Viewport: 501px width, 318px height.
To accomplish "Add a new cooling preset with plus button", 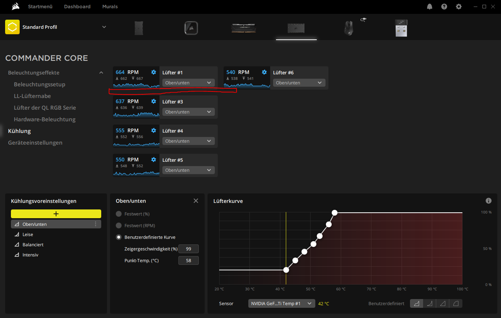I will [x=56, y=214].
